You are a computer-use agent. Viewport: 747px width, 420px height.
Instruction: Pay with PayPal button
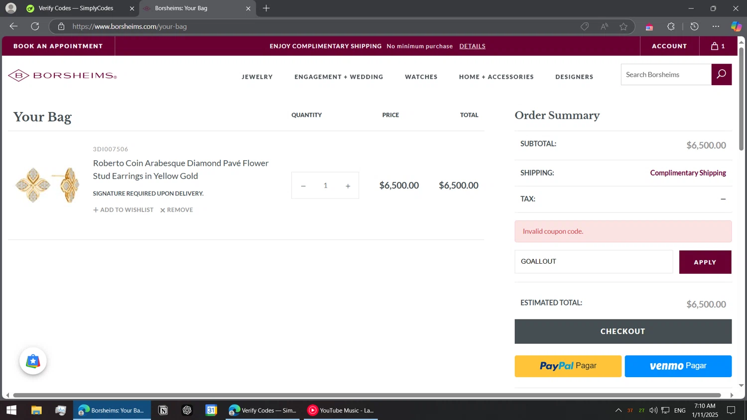[x=568, y=366]
